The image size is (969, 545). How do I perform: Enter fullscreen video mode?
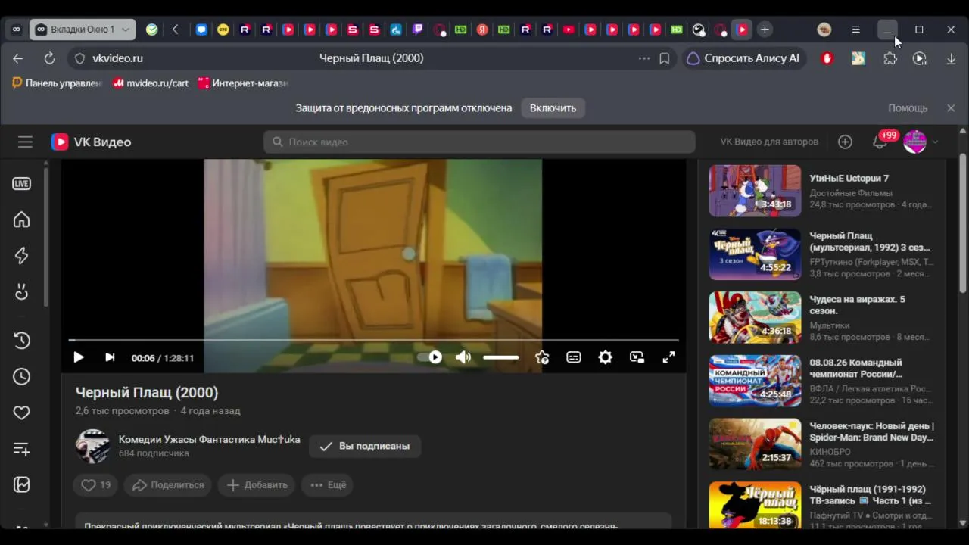click(668, 357)
